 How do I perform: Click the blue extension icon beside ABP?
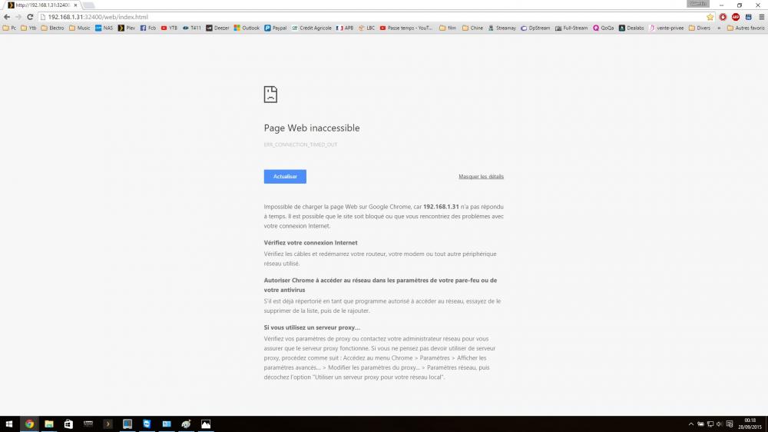coord(748,17)
